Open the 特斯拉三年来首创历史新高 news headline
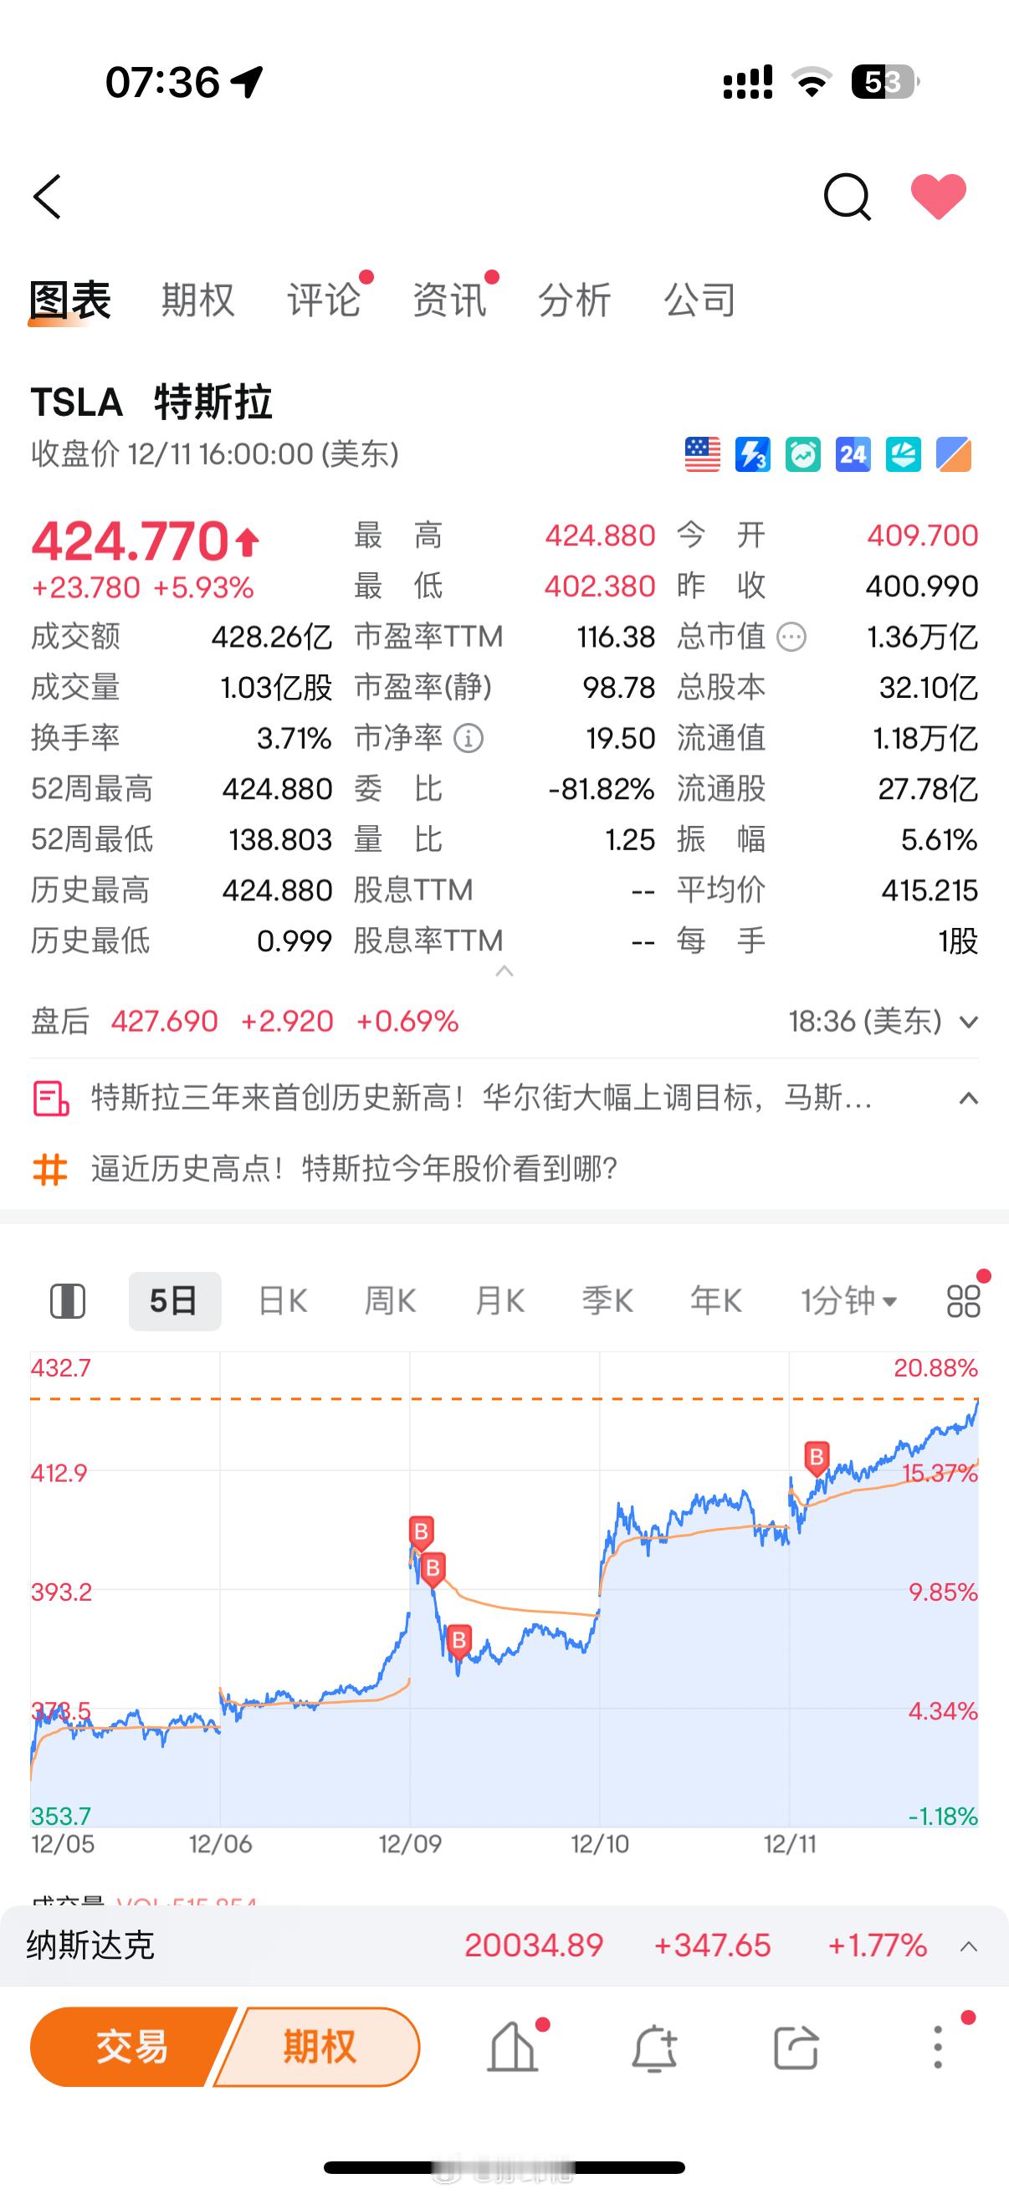The image size is (1009, 2194). pyautogui.click(x=481, y=1098)
